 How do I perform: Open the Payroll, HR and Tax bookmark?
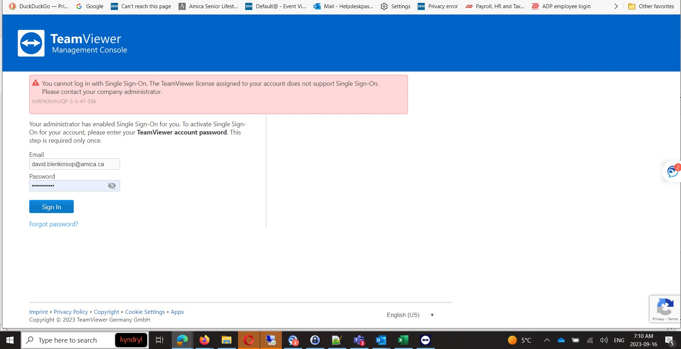(495, 6)
